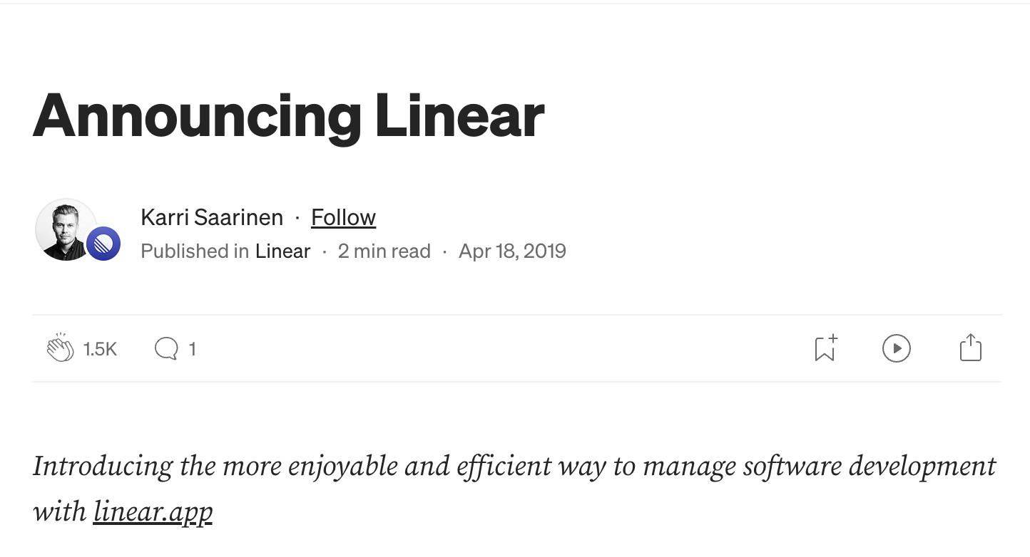This screenshot has width=1030, height=557.
Task: Click the response count number 1
Action: click(192, 349)
